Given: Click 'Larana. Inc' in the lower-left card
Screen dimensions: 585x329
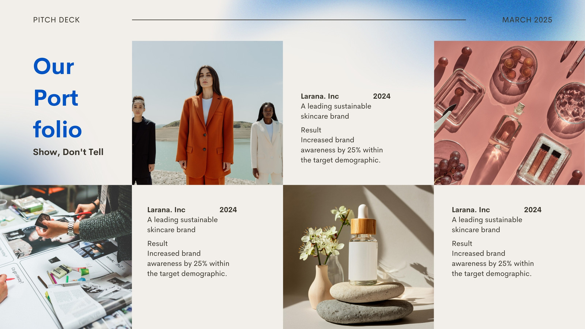Looking at the screenshot, I should 166,210.
